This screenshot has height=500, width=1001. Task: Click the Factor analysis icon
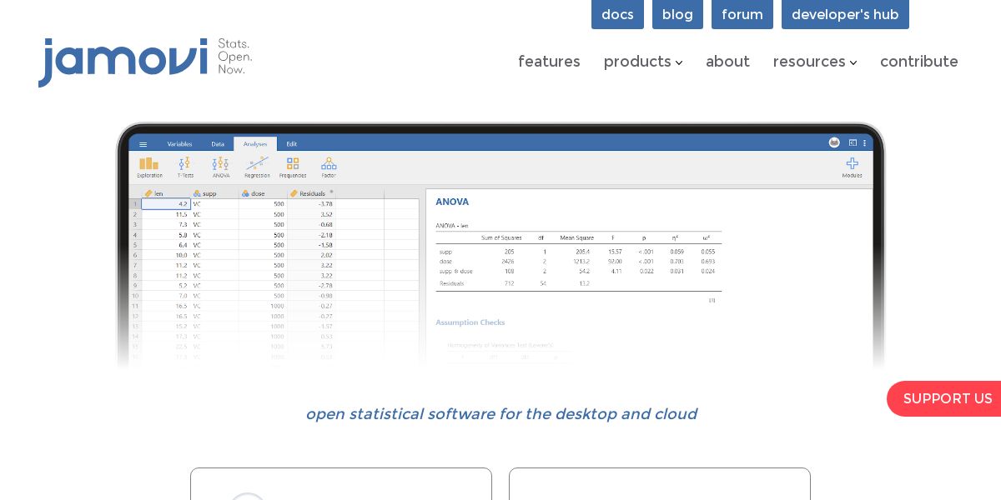329,167
